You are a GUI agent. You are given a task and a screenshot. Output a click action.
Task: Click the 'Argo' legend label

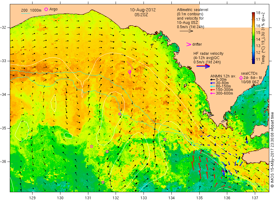click(53, 9)
